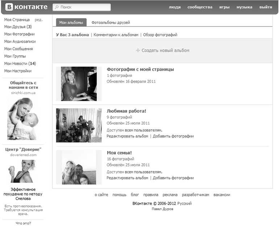Click 16 фотографий count text
The image size is (279, 226).
120,159
